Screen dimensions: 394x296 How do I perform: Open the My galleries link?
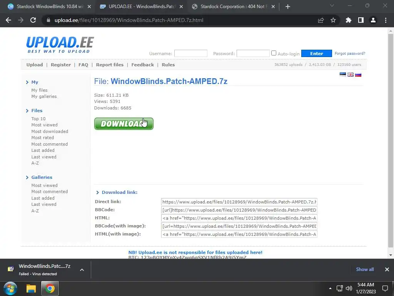[x=44, y=96]
